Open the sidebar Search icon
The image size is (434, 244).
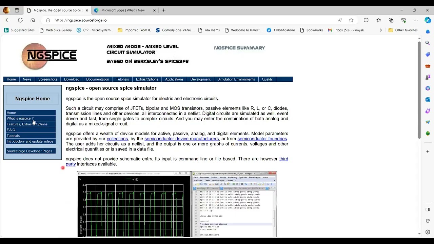coord(428,43)
